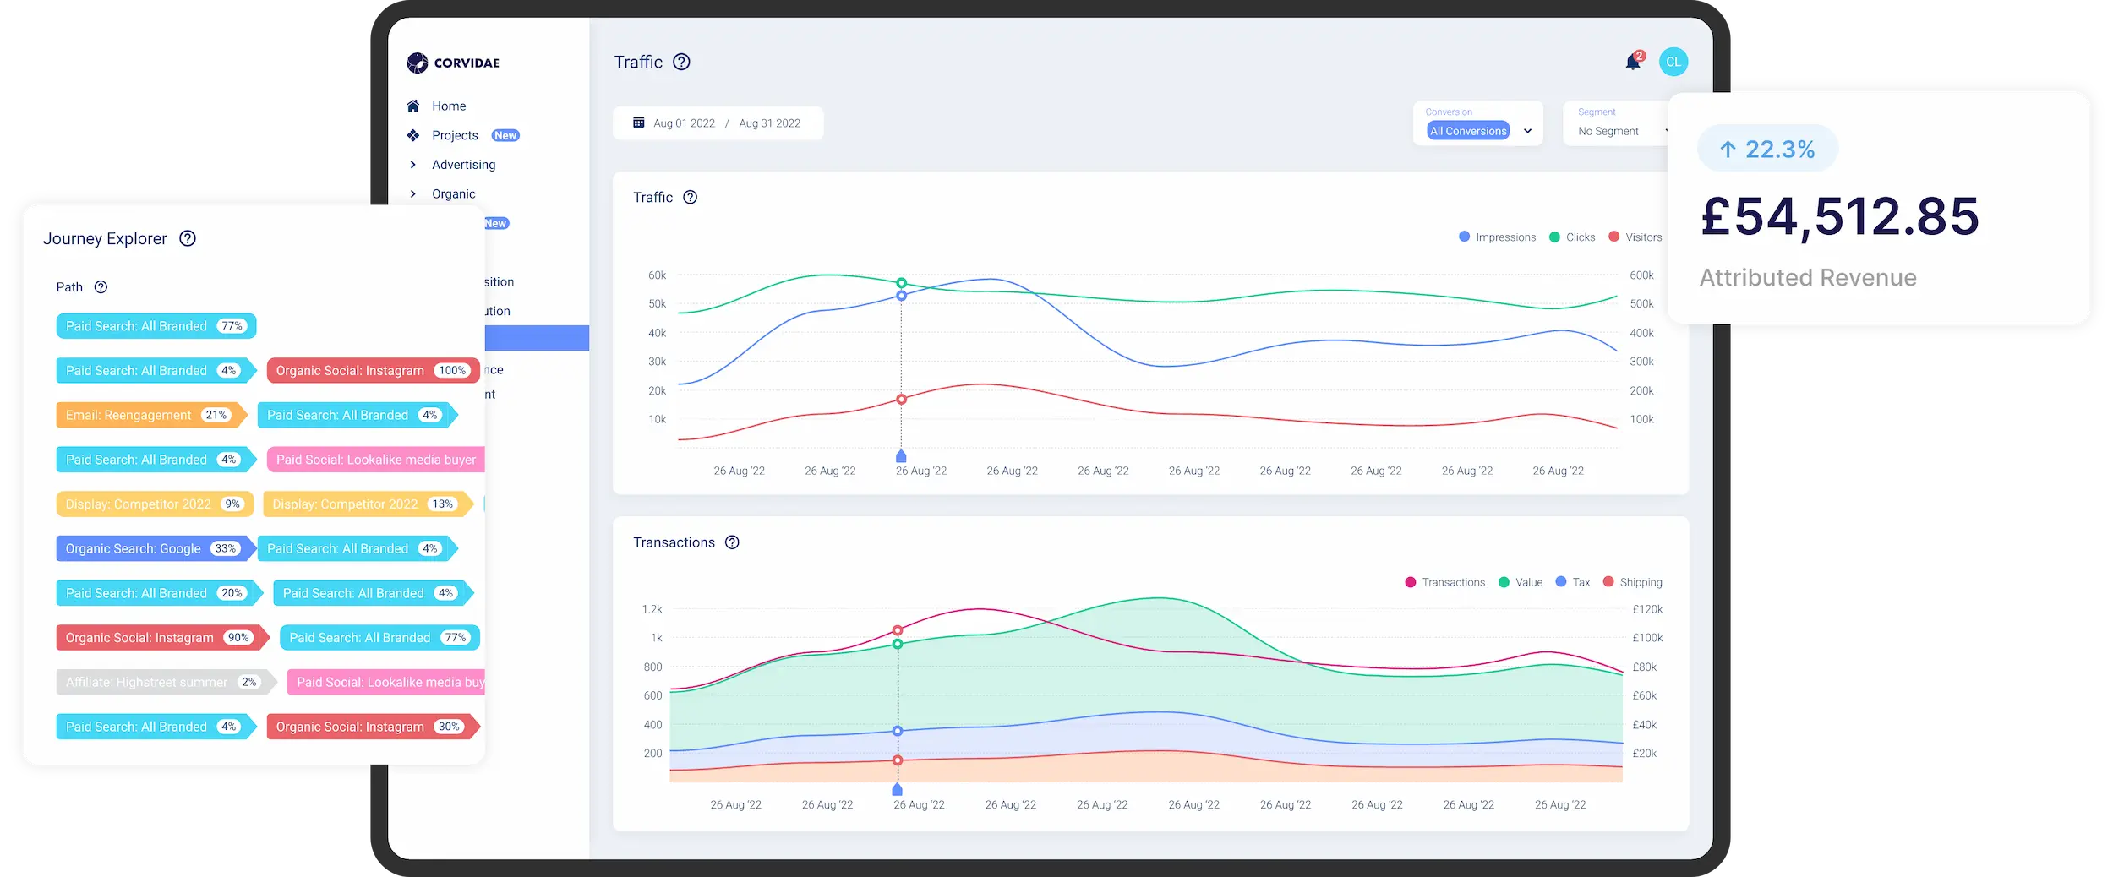
Task: Click the blue Tax data point
Action: [898, 731]
